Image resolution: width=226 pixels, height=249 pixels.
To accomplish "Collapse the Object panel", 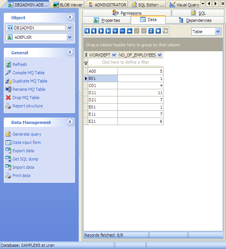I will 70,17.
